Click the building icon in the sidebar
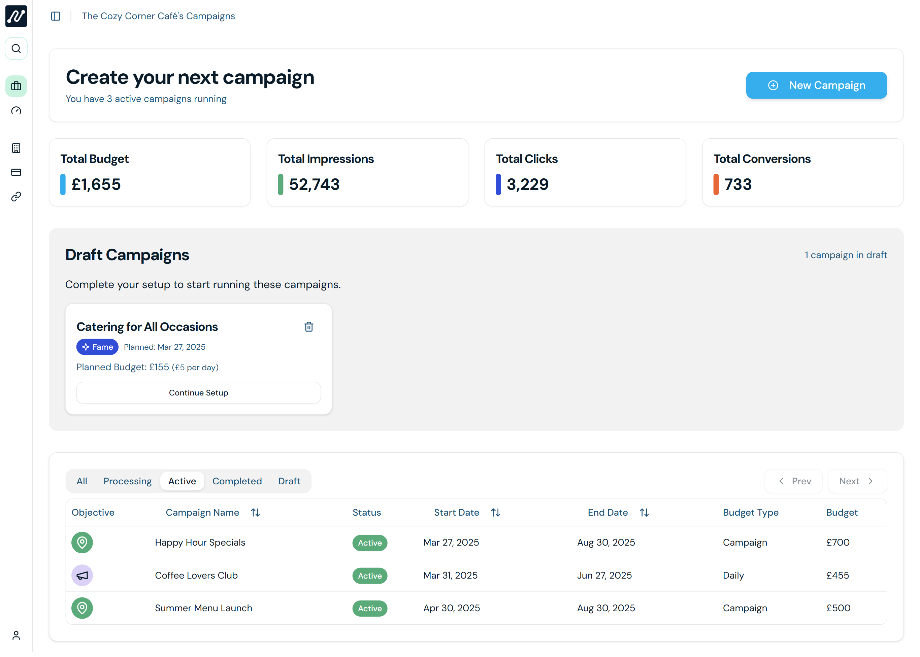 click(x=16, y=148)
